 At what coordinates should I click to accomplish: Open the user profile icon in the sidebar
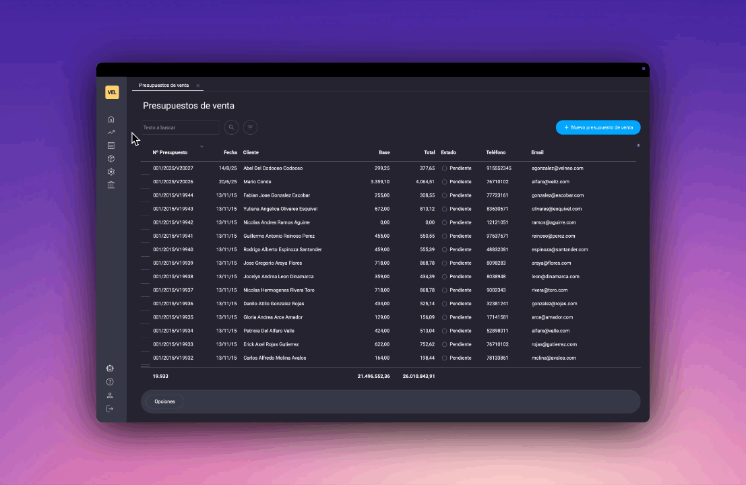110,395
